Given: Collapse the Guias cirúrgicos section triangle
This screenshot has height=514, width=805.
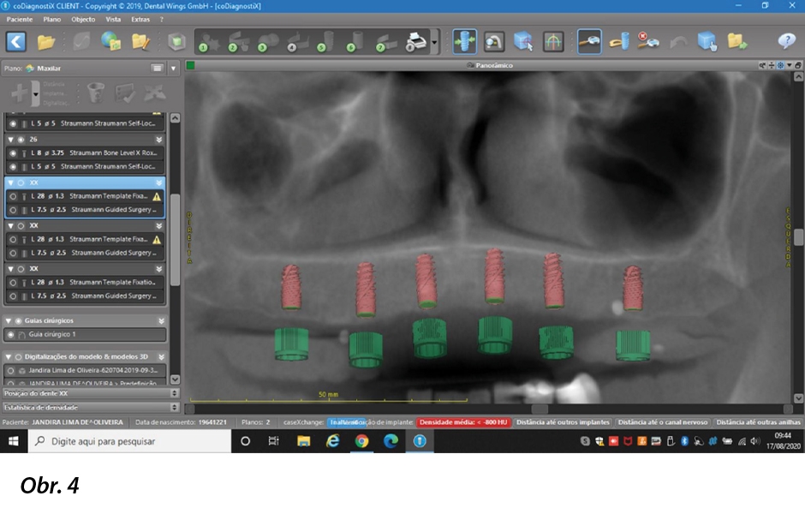Looking at the screenshot, I should click(9, 321).
